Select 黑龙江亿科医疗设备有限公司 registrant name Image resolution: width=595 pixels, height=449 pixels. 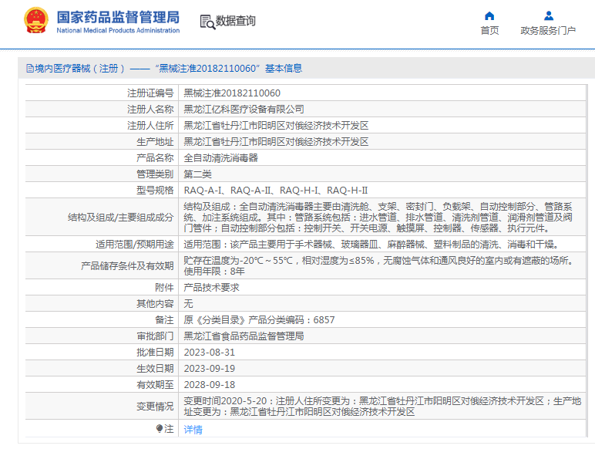coord(244,110)
